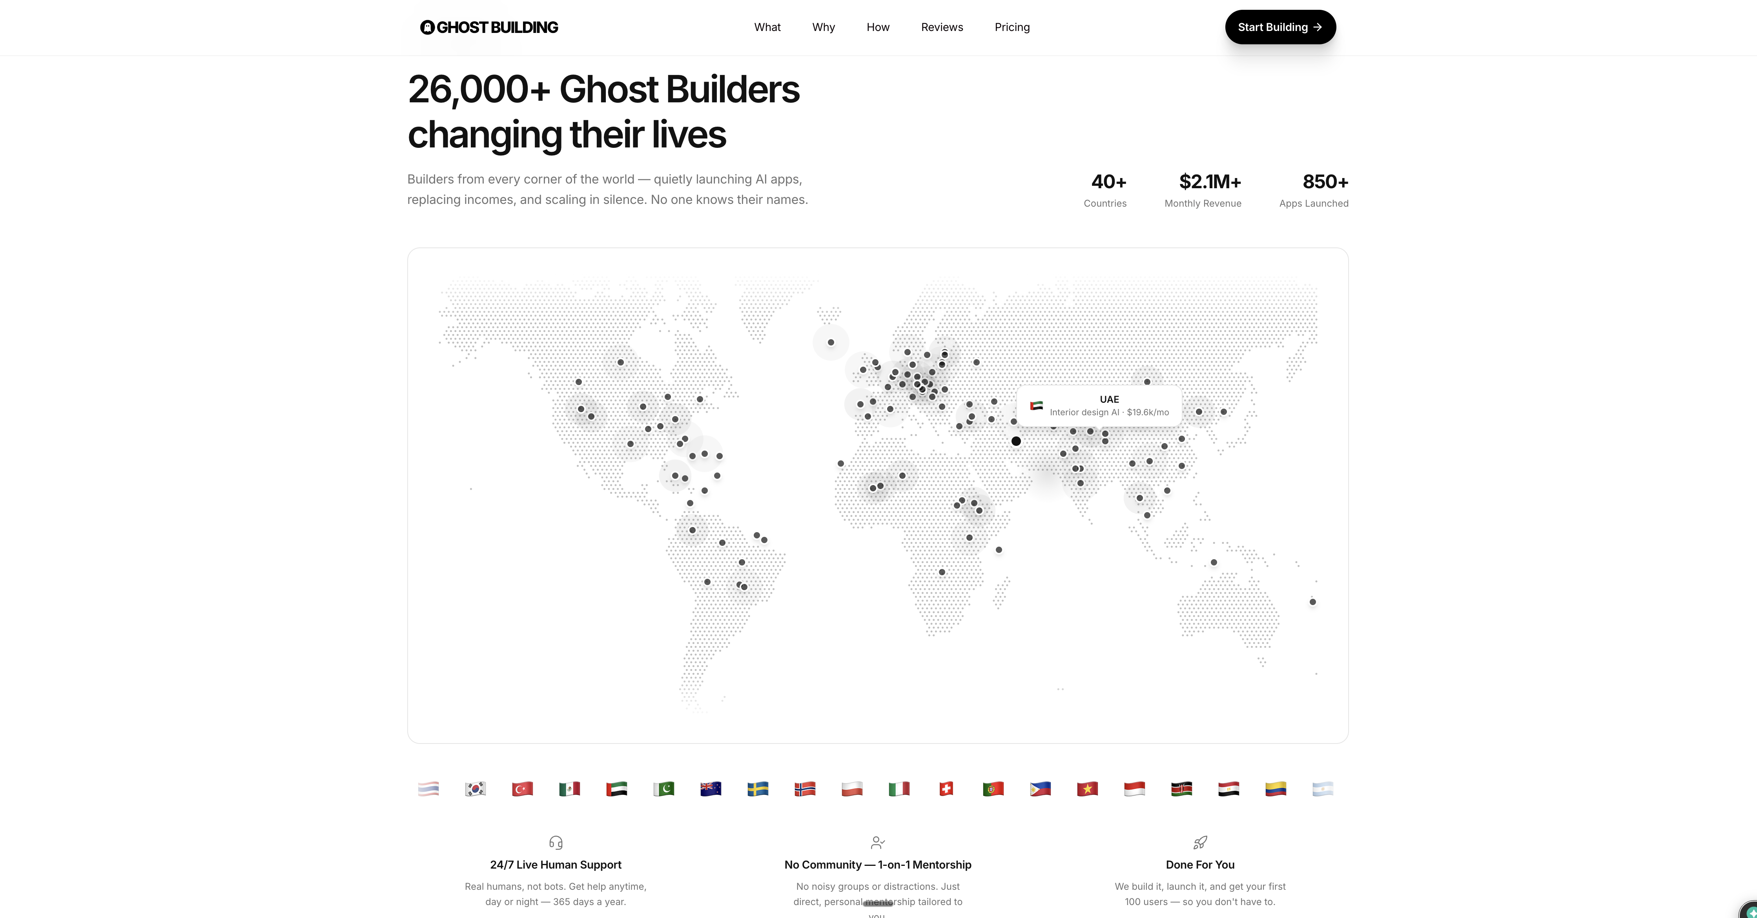The width and height of the screenshot is (1757, 918).
Task: Click the person icon above 1-on-1 Mentorship
Action: click(878, 842)
